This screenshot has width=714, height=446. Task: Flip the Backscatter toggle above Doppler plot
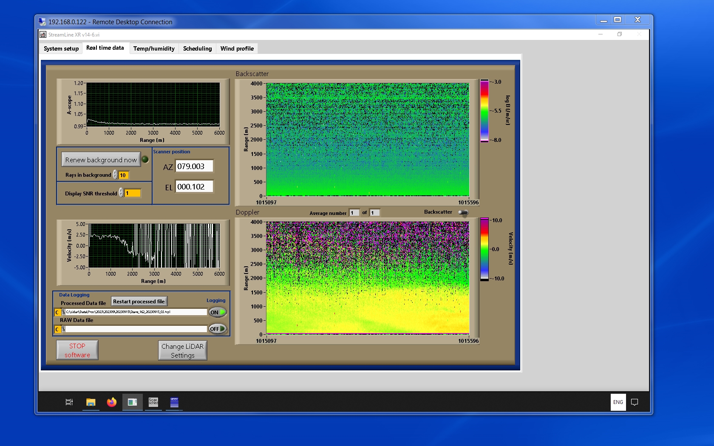point(463,212)
